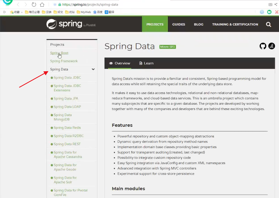Open the 翻译 translate bookmark

click(109, 12)
